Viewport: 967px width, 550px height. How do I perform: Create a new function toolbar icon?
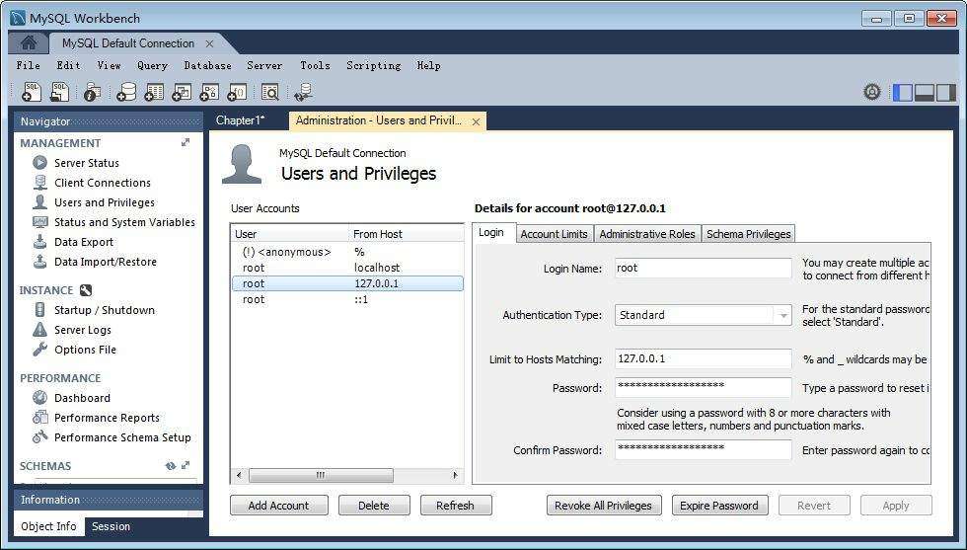pyautogui.click(x=237, y=92)
